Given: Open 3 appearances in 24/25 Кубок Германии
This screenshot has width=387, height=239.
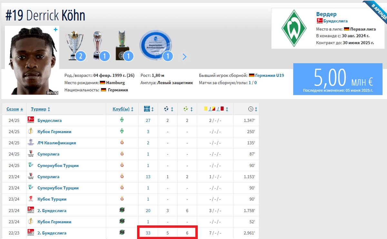Looking at the screenshot, I should coord(148,132).
